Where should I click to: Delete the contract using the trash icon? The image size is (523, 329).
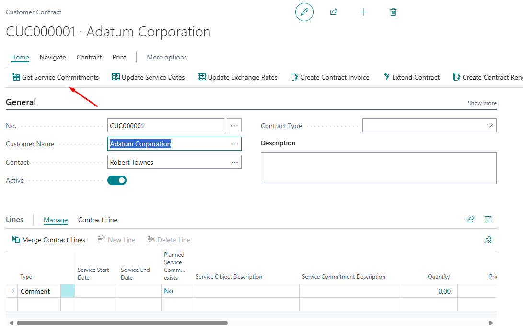coord(393,12)
